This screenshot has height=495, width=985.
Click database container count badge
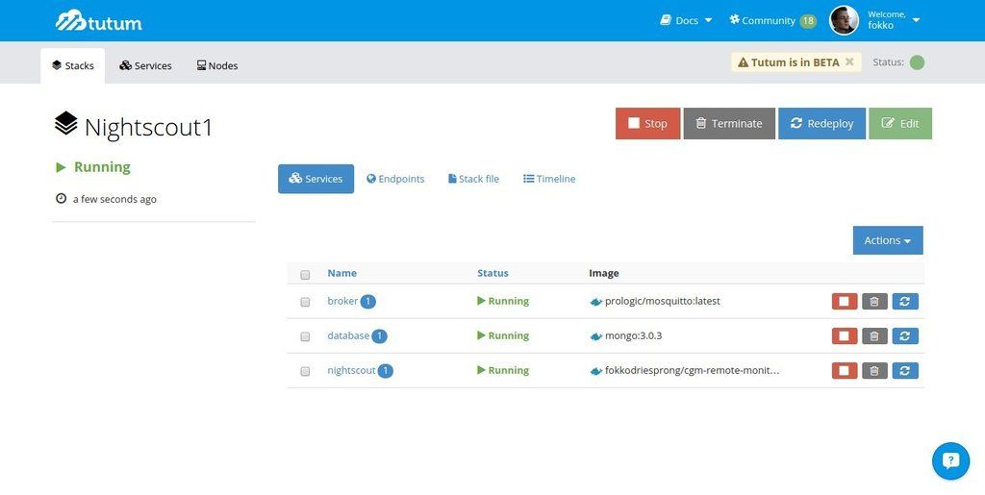coord(379,336)
